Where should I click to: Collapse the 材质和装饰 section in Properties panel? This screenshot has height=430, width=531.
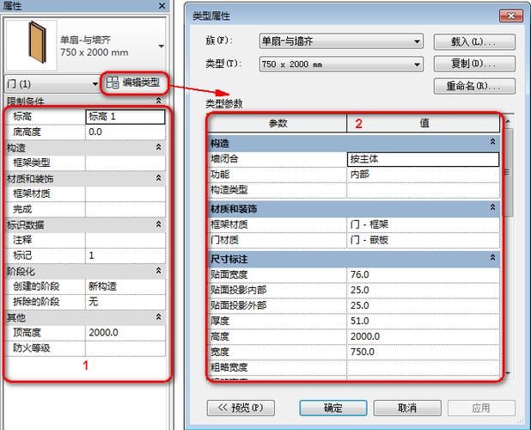point(158,178)
